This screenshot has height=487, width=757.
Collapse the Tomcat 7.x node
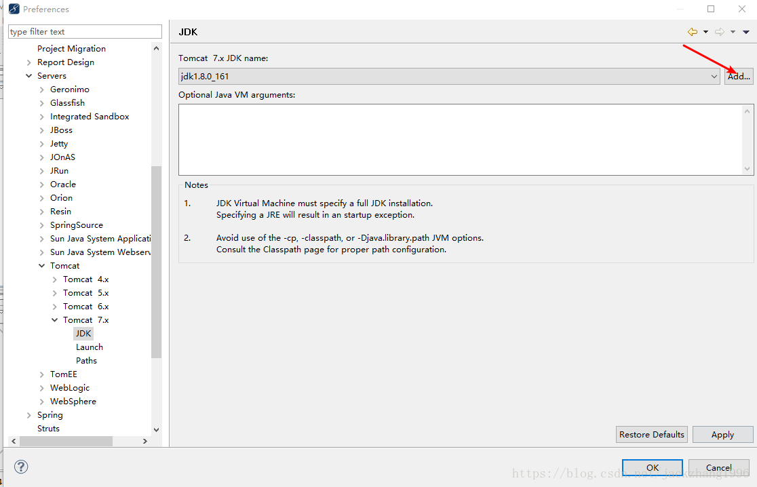pyautogui.click(x=54, y=320)
